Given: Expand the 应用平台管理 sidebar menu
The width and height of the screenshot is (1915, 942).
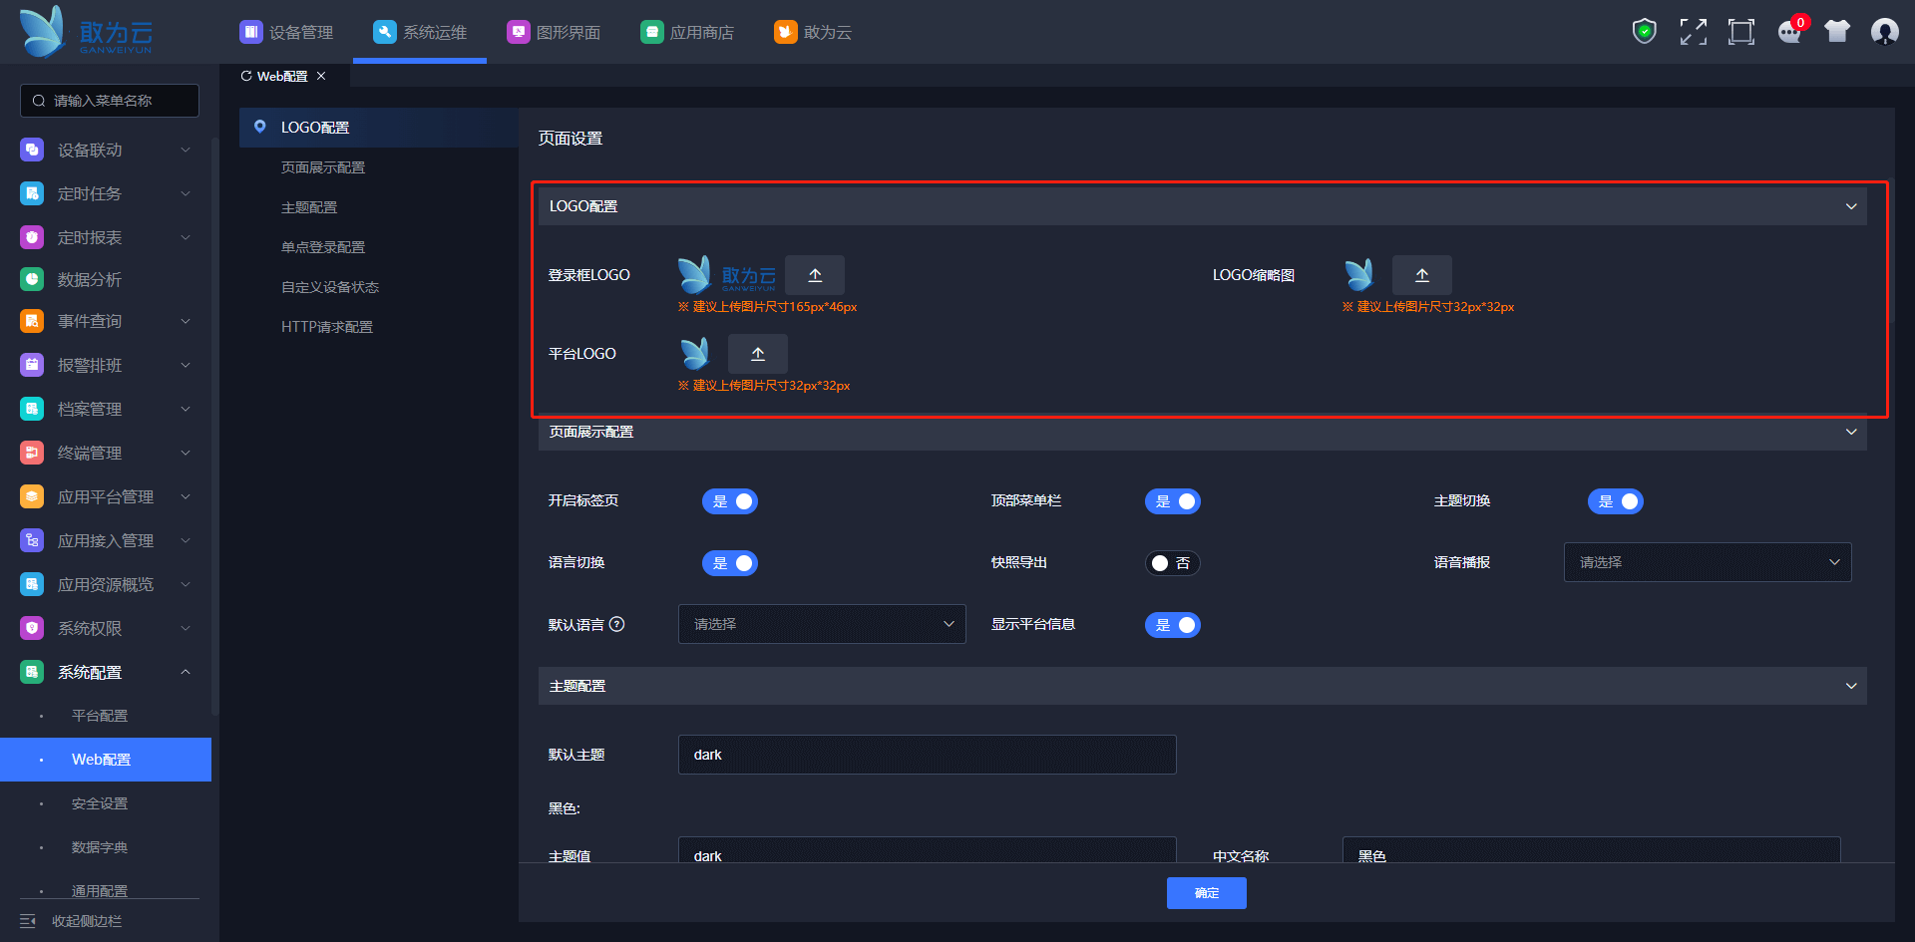Looking at the screenshot, I should pos(106,496).
